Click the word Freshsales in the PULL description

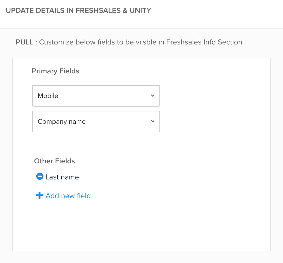point(184,42)
